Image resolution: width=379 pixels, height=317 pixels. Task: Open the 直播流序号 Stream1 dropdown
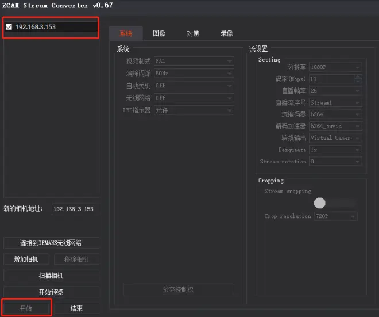[335, 102]
